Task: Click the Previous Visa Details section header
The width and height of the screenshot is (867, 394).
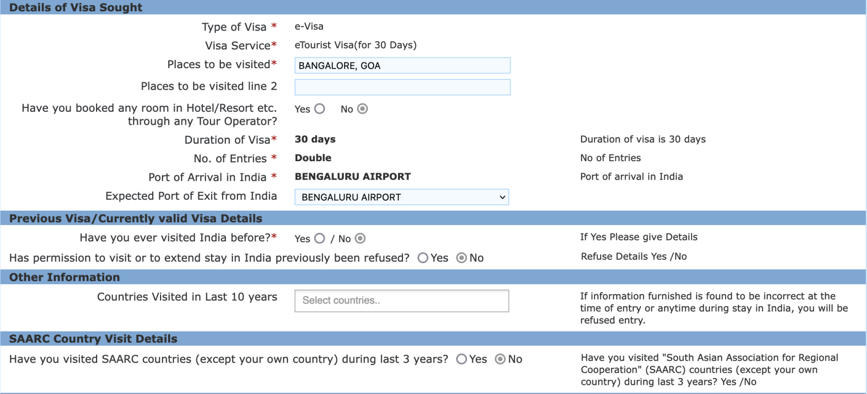Action: pos(135,218)
